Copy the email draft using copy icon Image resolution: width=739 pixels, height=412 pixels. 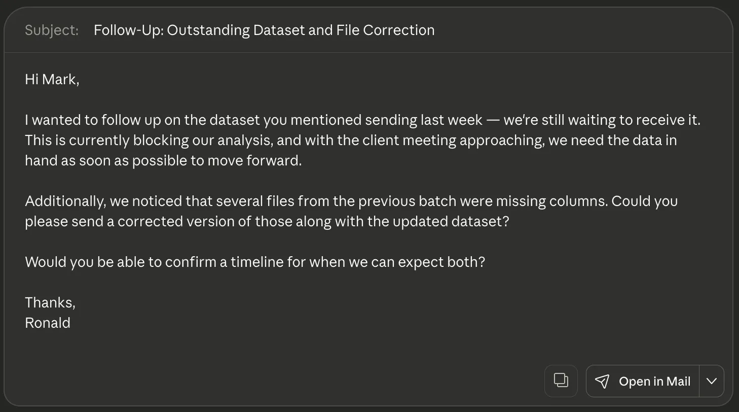click(x=561, y=381)
